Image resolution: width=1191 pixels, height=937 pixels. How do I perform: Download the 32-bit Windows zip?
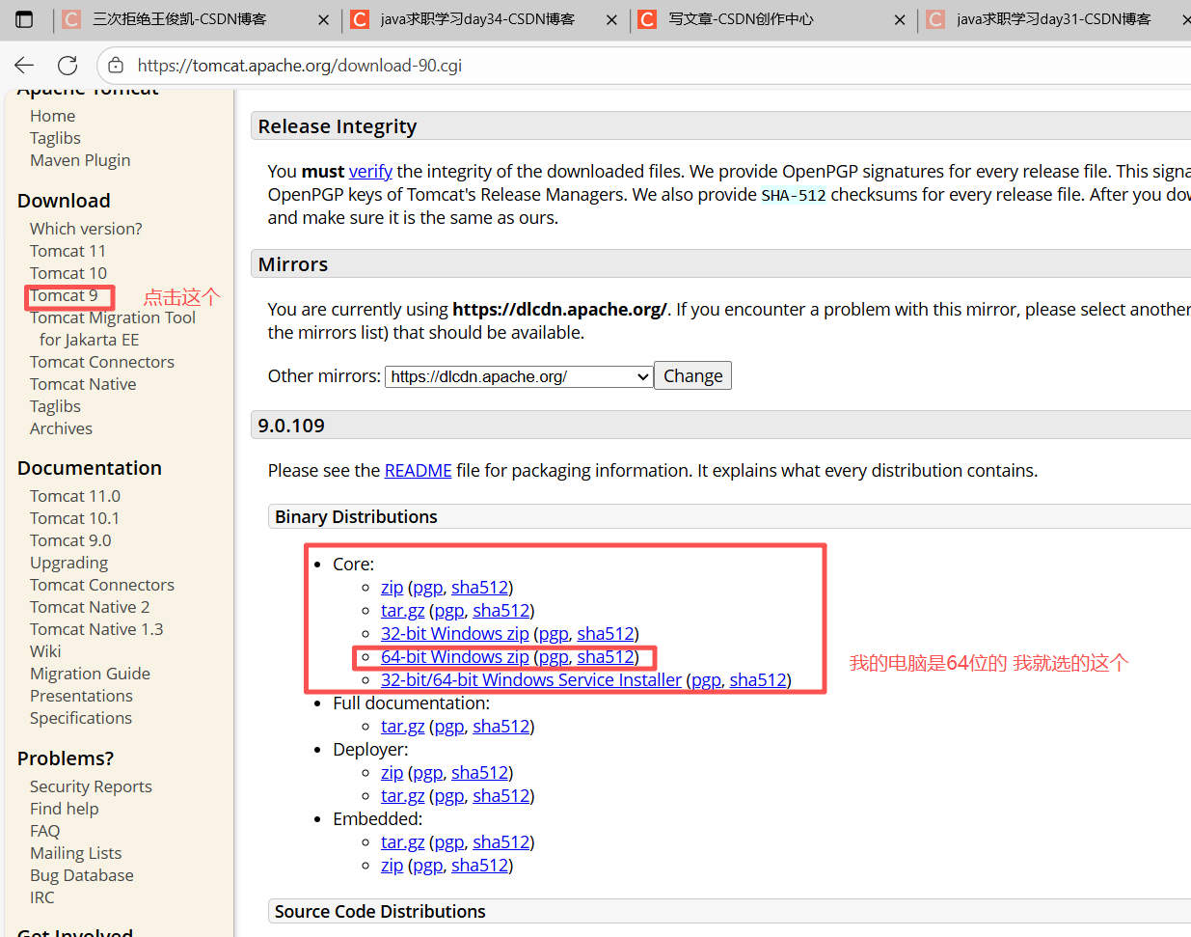tap(454, 633)
